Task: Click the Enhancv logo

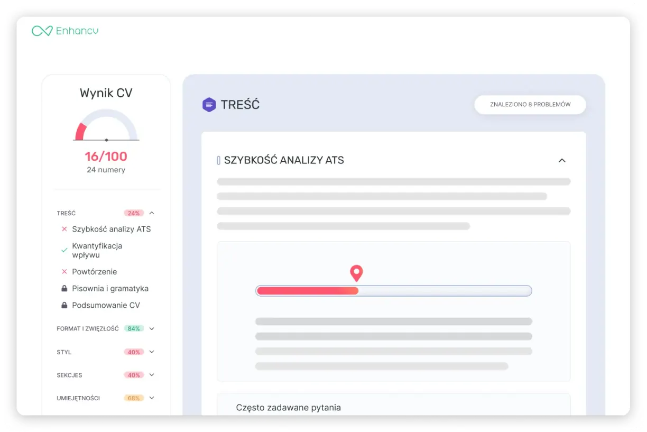Action: 65,31
